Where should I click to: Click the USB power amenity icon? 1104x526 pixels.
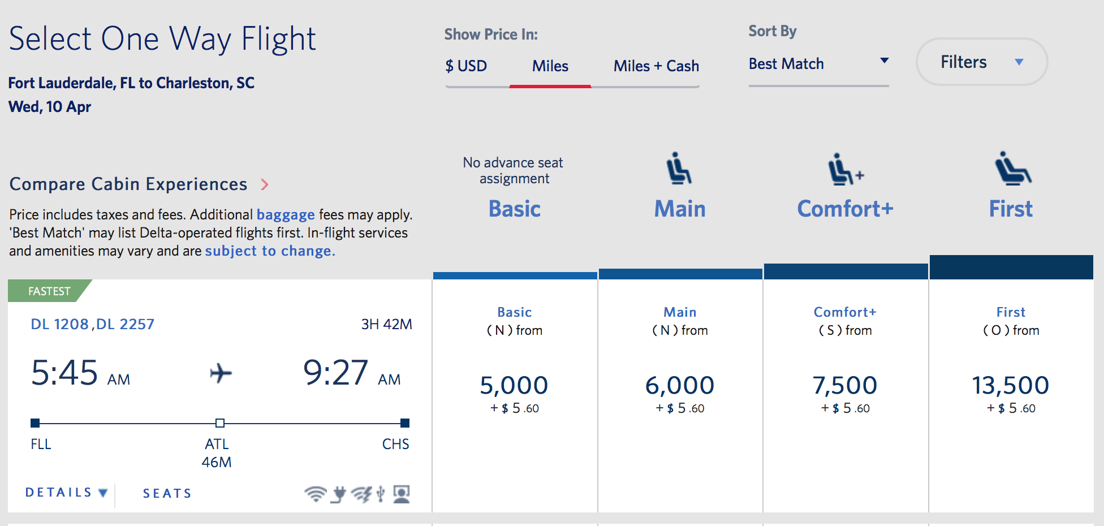coord(381,494)
